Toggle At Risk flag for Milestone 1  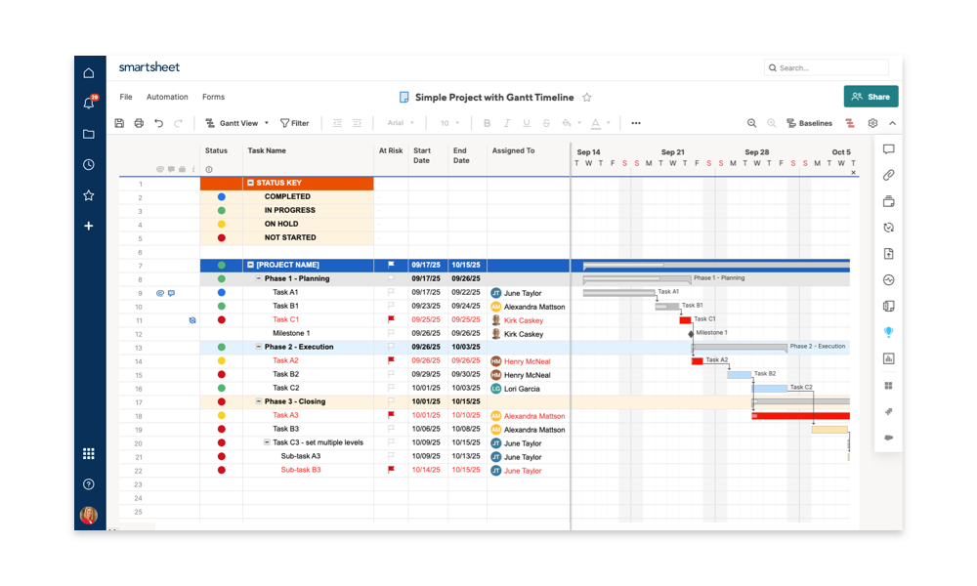[x=392, y=333]
